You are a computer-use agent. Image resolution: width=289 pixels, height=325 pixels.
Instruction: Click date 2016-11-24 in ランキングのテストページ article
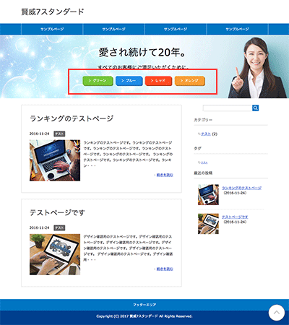coord(39,134)
